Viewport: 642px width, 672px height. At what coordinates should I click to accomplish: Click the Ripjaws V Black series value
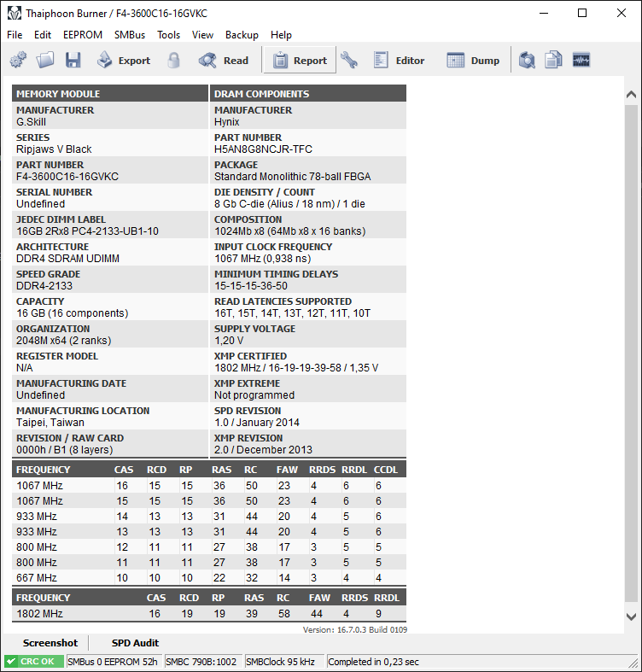54,149
